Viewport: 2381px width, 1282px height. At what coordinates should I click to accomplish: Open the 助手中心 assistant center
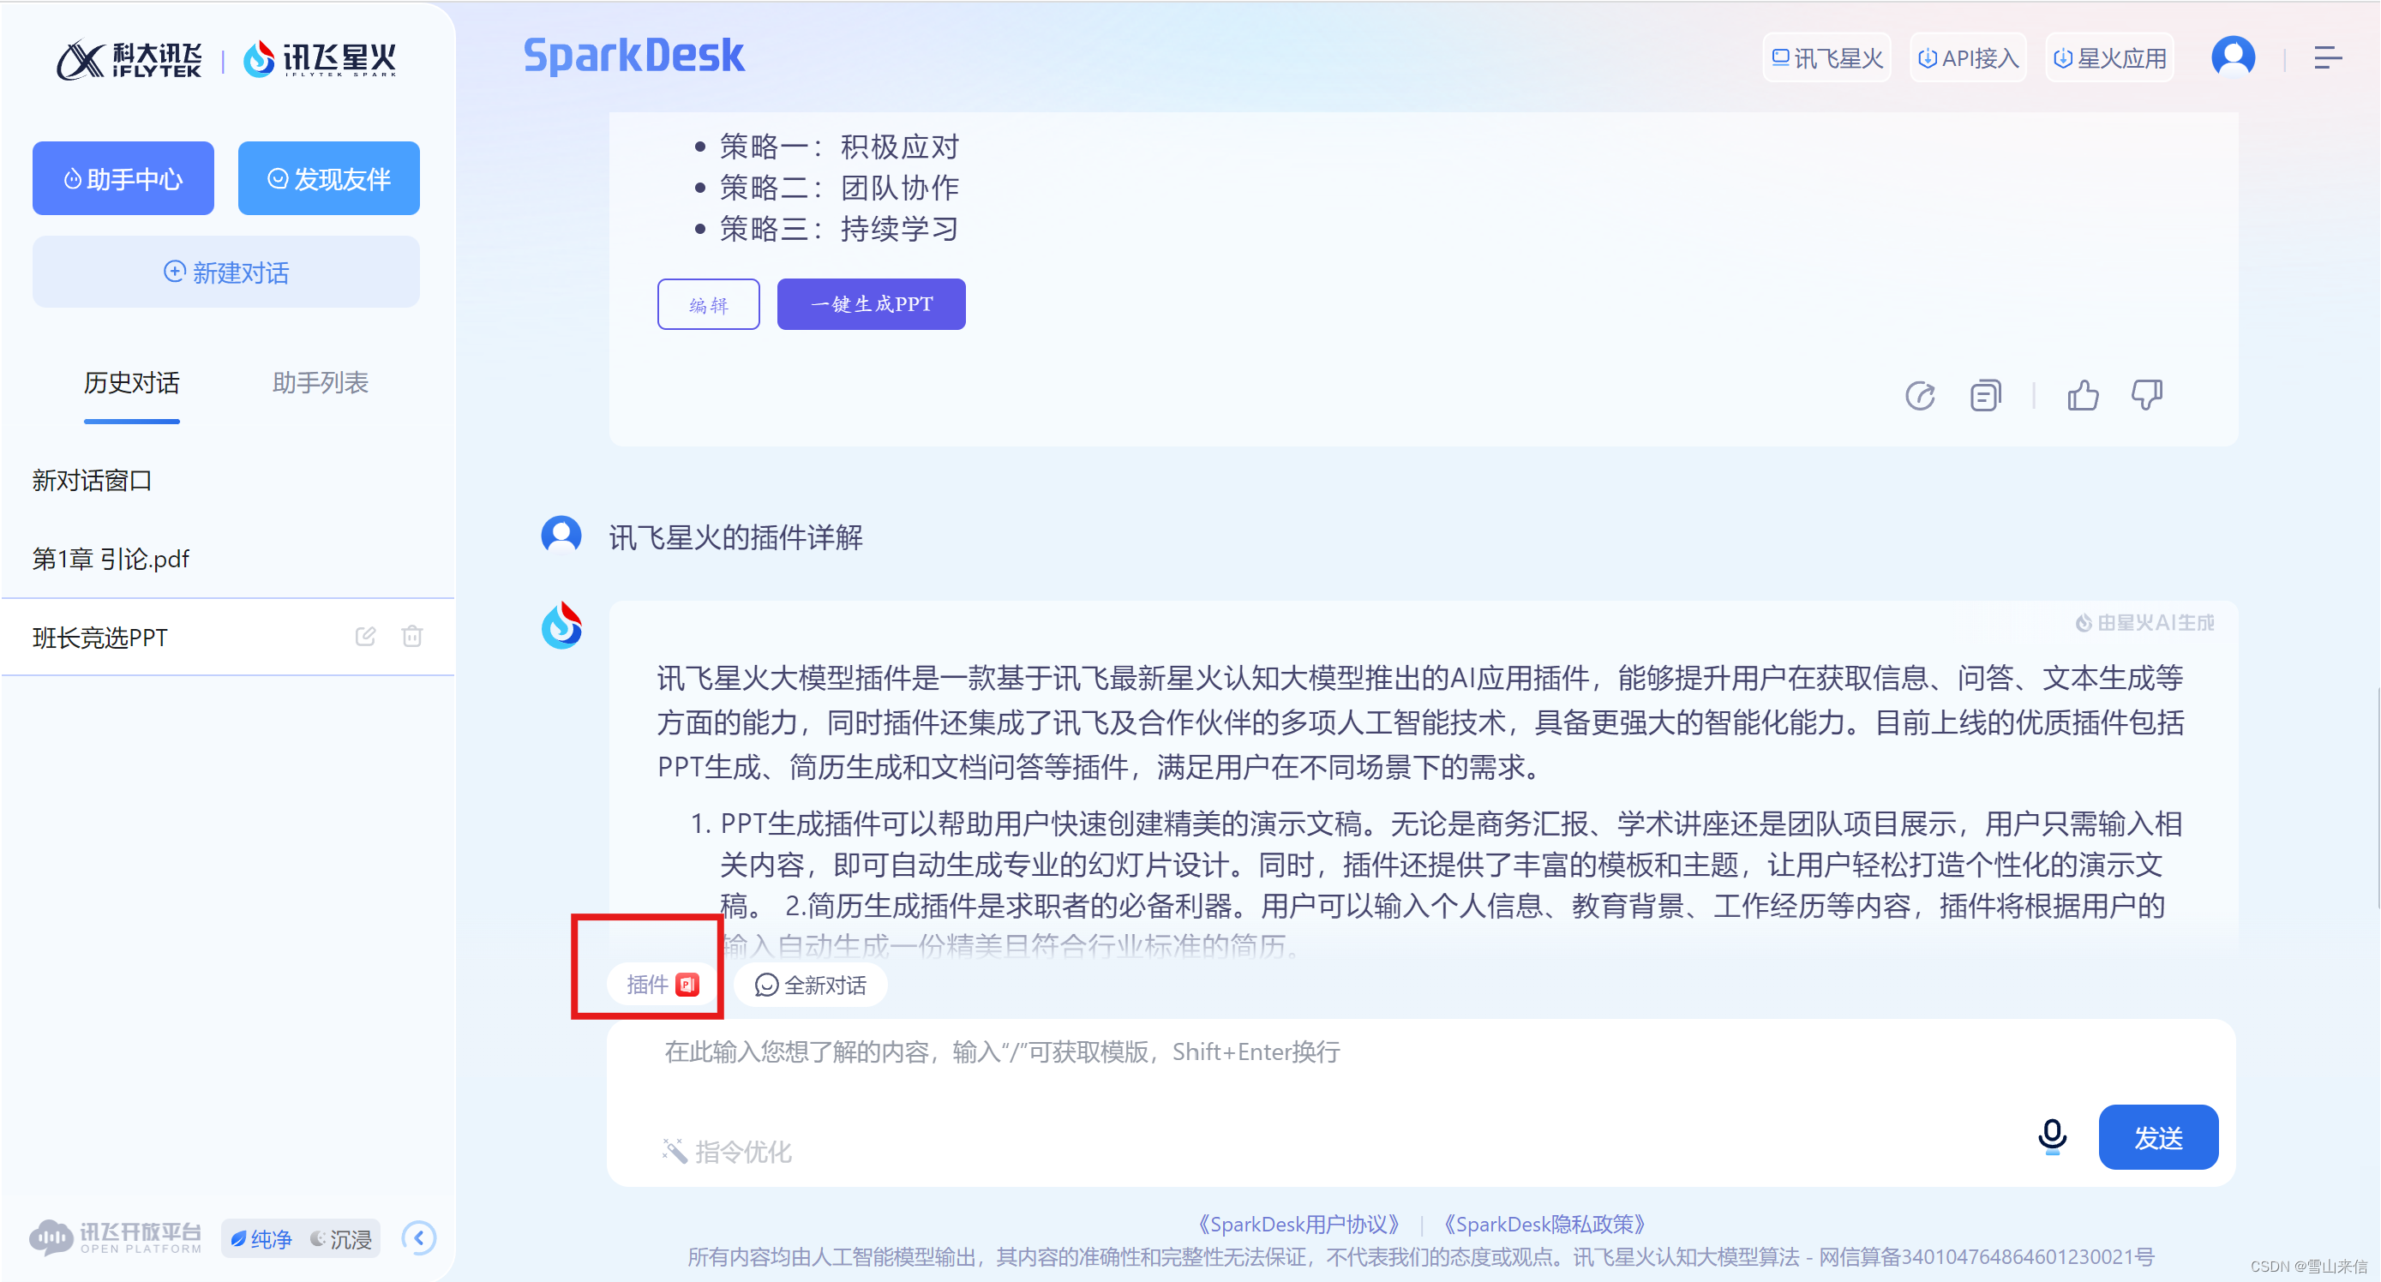pos(123,178)
